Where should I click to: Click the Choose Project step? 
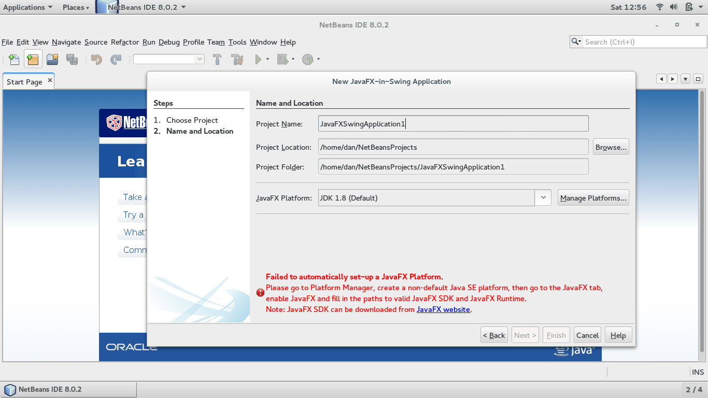click(192, 120)
